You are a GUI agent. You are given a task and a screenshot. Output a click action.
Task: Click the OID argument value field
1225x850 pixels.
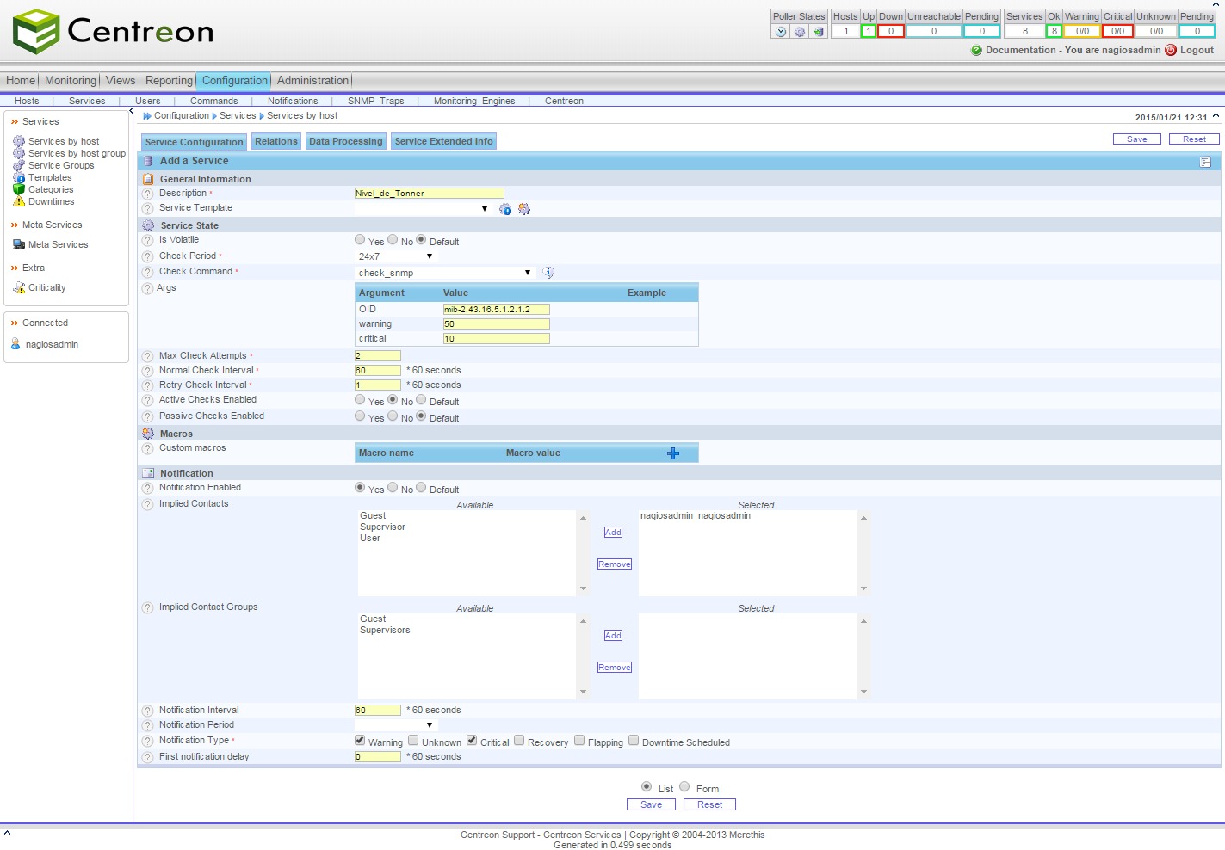click(x=496, y=310)
